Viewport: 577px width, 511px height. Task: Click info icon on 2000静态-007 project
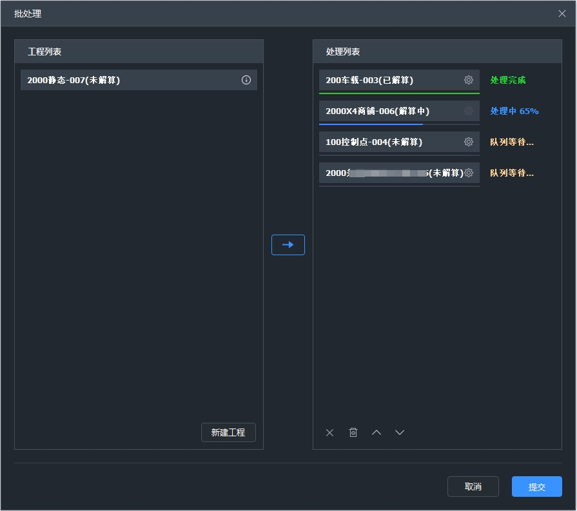[246, 80]
